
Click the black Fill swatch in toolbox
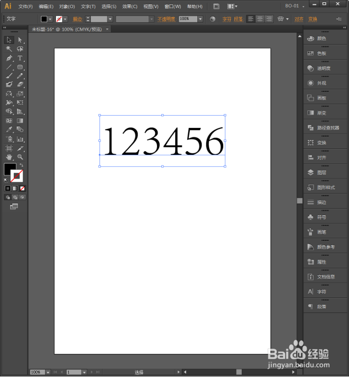tap(10, 169)
